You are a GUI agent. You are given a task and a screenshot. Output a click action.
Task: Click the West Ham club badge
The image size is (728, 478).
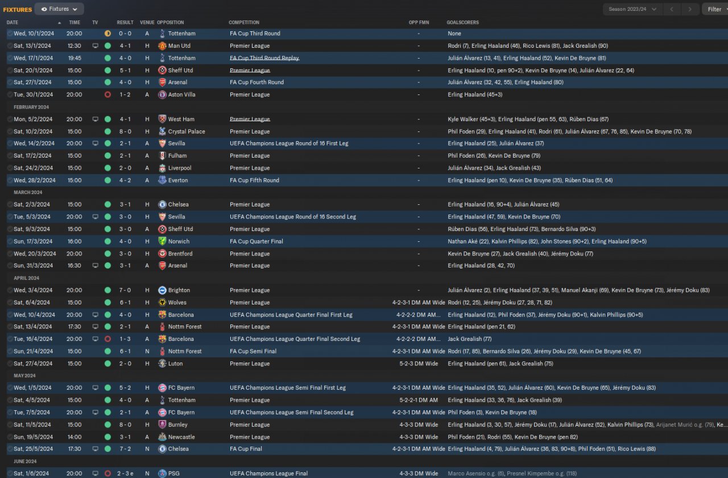click(x=162, y=119)
